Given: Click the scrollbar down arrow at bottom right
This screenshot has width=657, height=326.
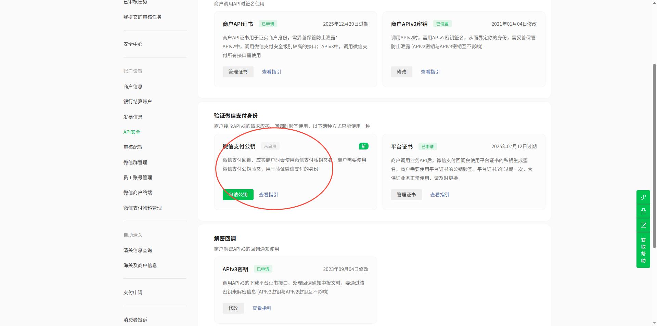Looking at the screenshot, I should coord(654,323).
